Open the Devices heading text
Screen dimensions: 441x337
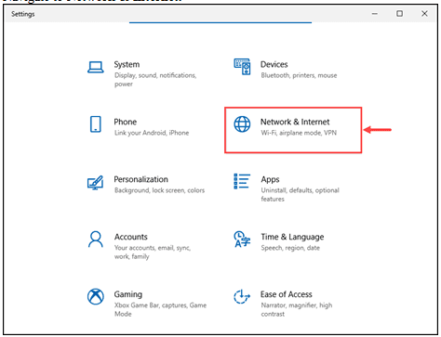(x=274, y=64)
